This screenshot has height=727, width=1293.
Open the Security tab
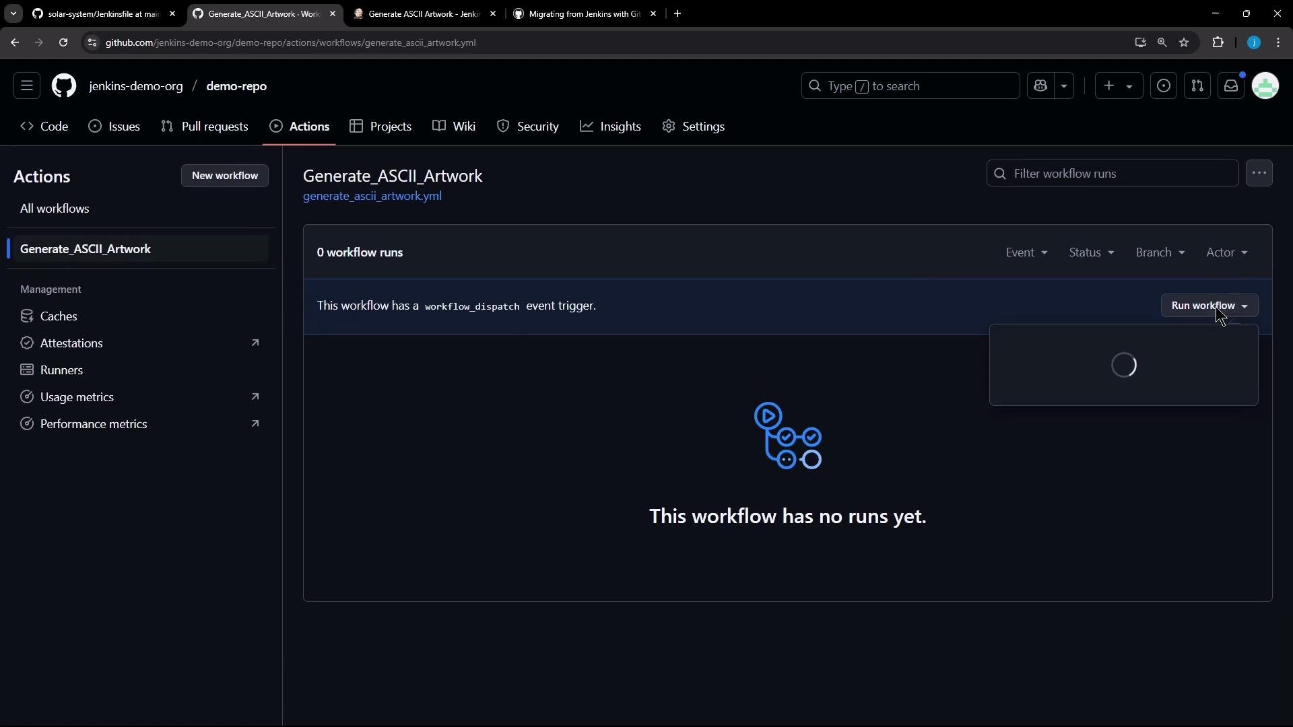528,127
